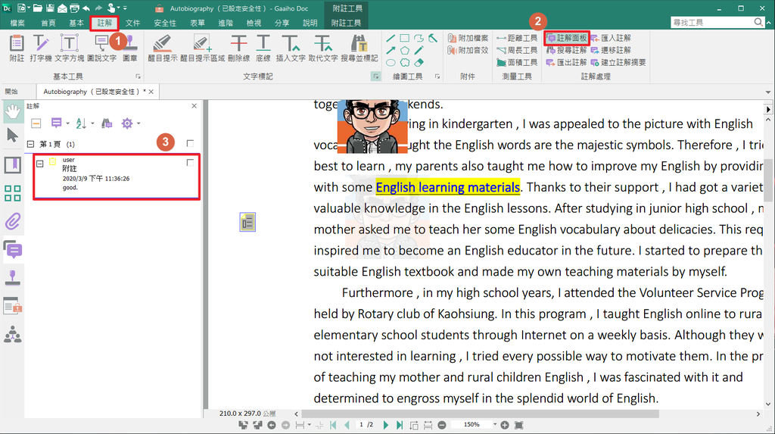The width and height of the screenshot is (775, 434).
Task: Open the page thumbnails panel in sidebar
Action: click(13, 193)
